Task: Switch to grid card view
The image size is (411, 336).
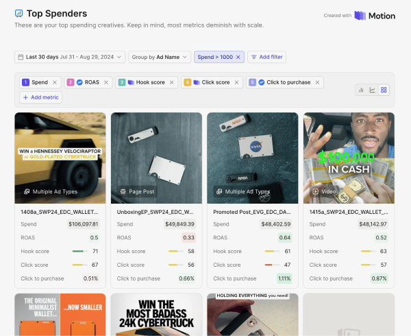Action: coord(384,90)
